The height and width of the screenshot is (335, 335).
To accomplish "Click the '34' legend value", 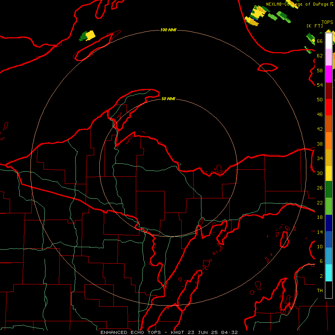I will click(320, 159).
